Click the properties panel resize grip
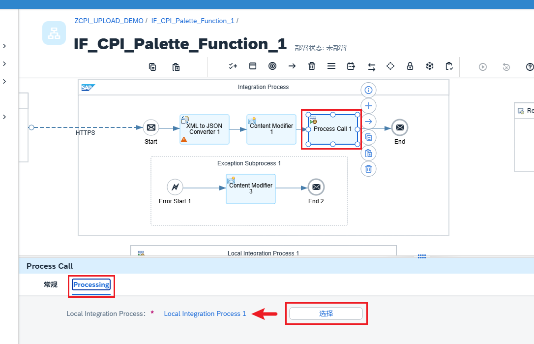The height and width of the screenshot is (344, 534). pyautogui.click(x=422, y=256)
